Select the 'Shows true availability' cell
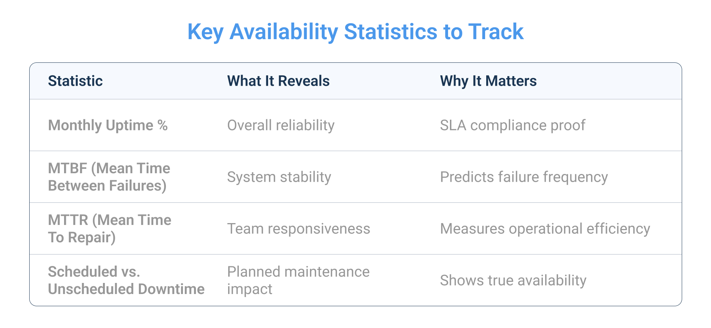Image resolution: width=711 pixels, height=328 pixels. (x=513, y=280)
